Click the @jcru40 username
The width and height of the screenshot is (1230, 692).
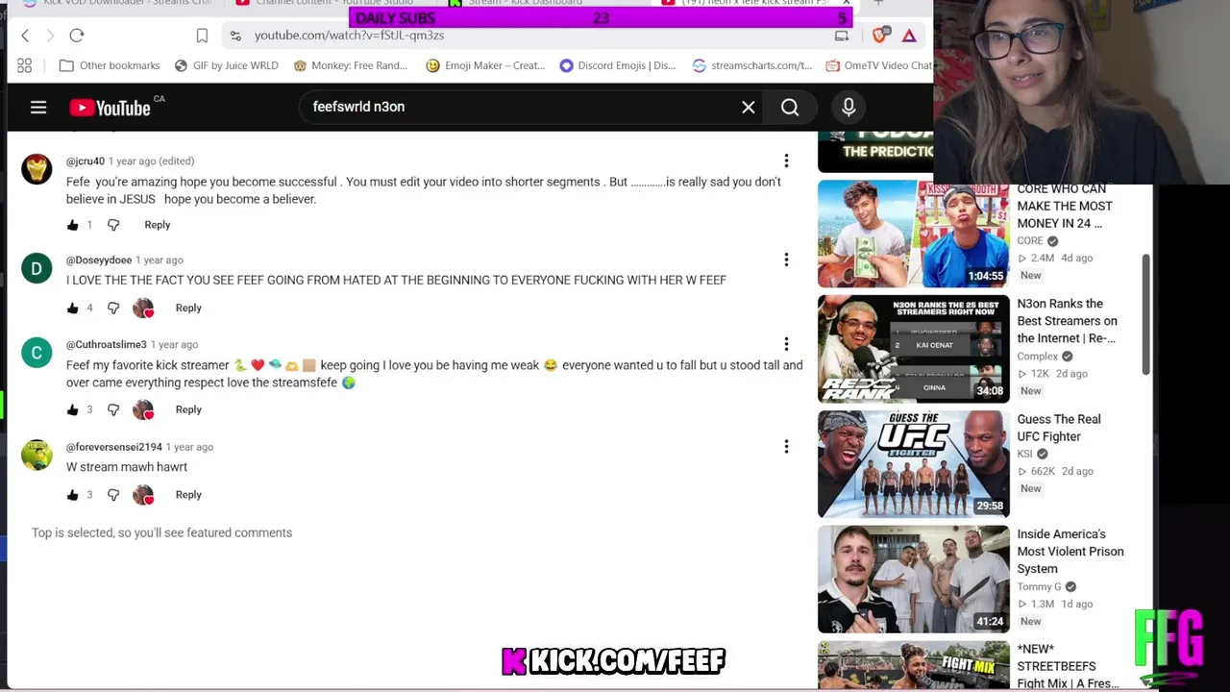(86, 161)
